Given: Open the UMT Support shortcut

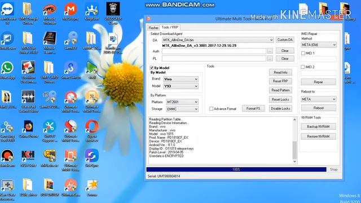Looking at the screenshot, I should pyautogui.click(x=50, y=131).
